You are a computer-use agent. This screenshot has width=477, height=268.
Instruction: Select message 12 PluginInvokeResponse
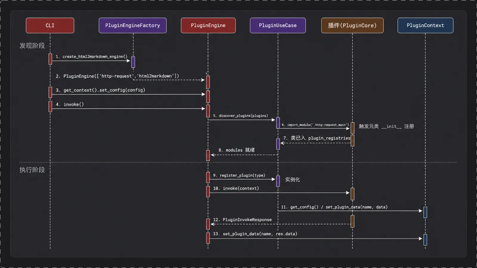[x=242, y=220]
